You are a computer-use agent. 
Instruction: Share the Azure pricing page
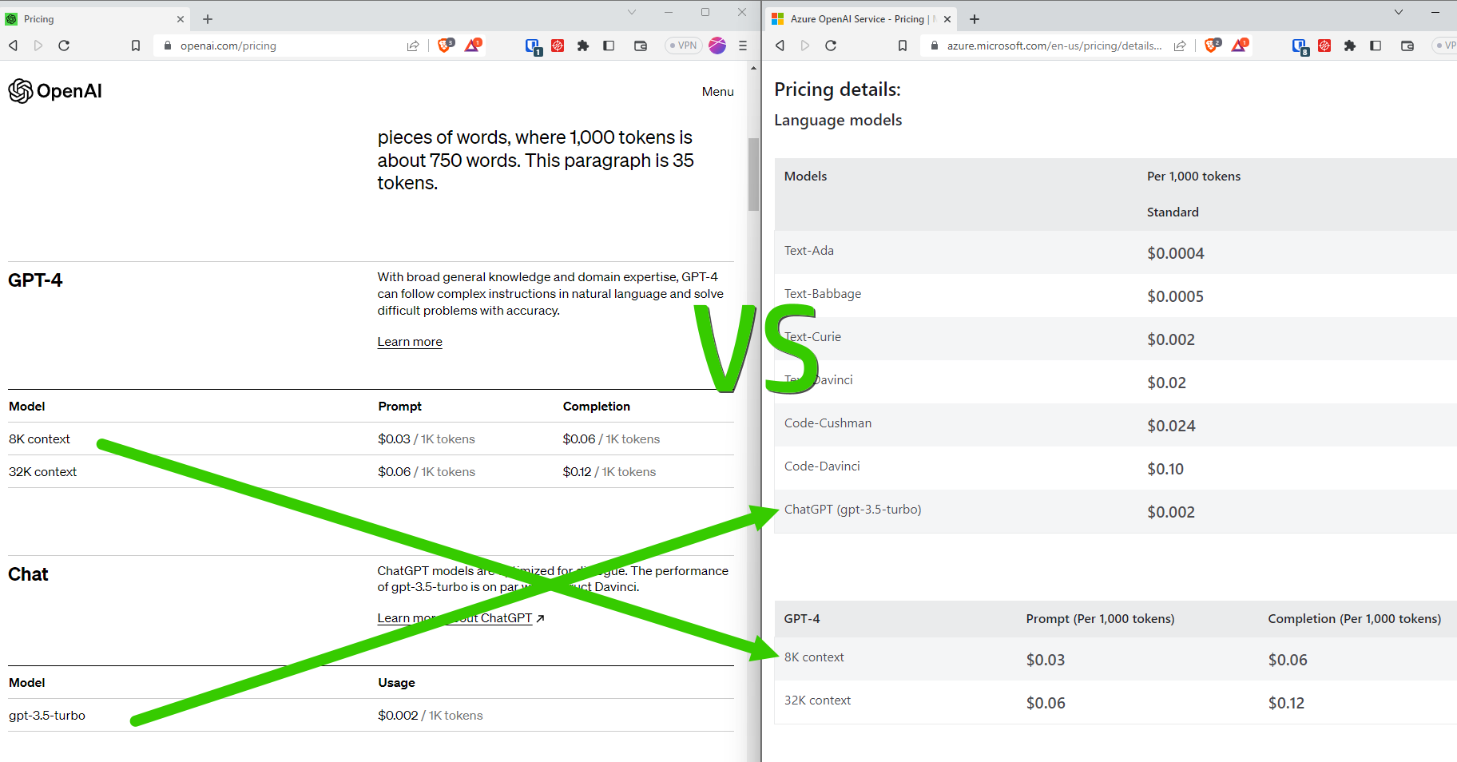click(1180, 46)
